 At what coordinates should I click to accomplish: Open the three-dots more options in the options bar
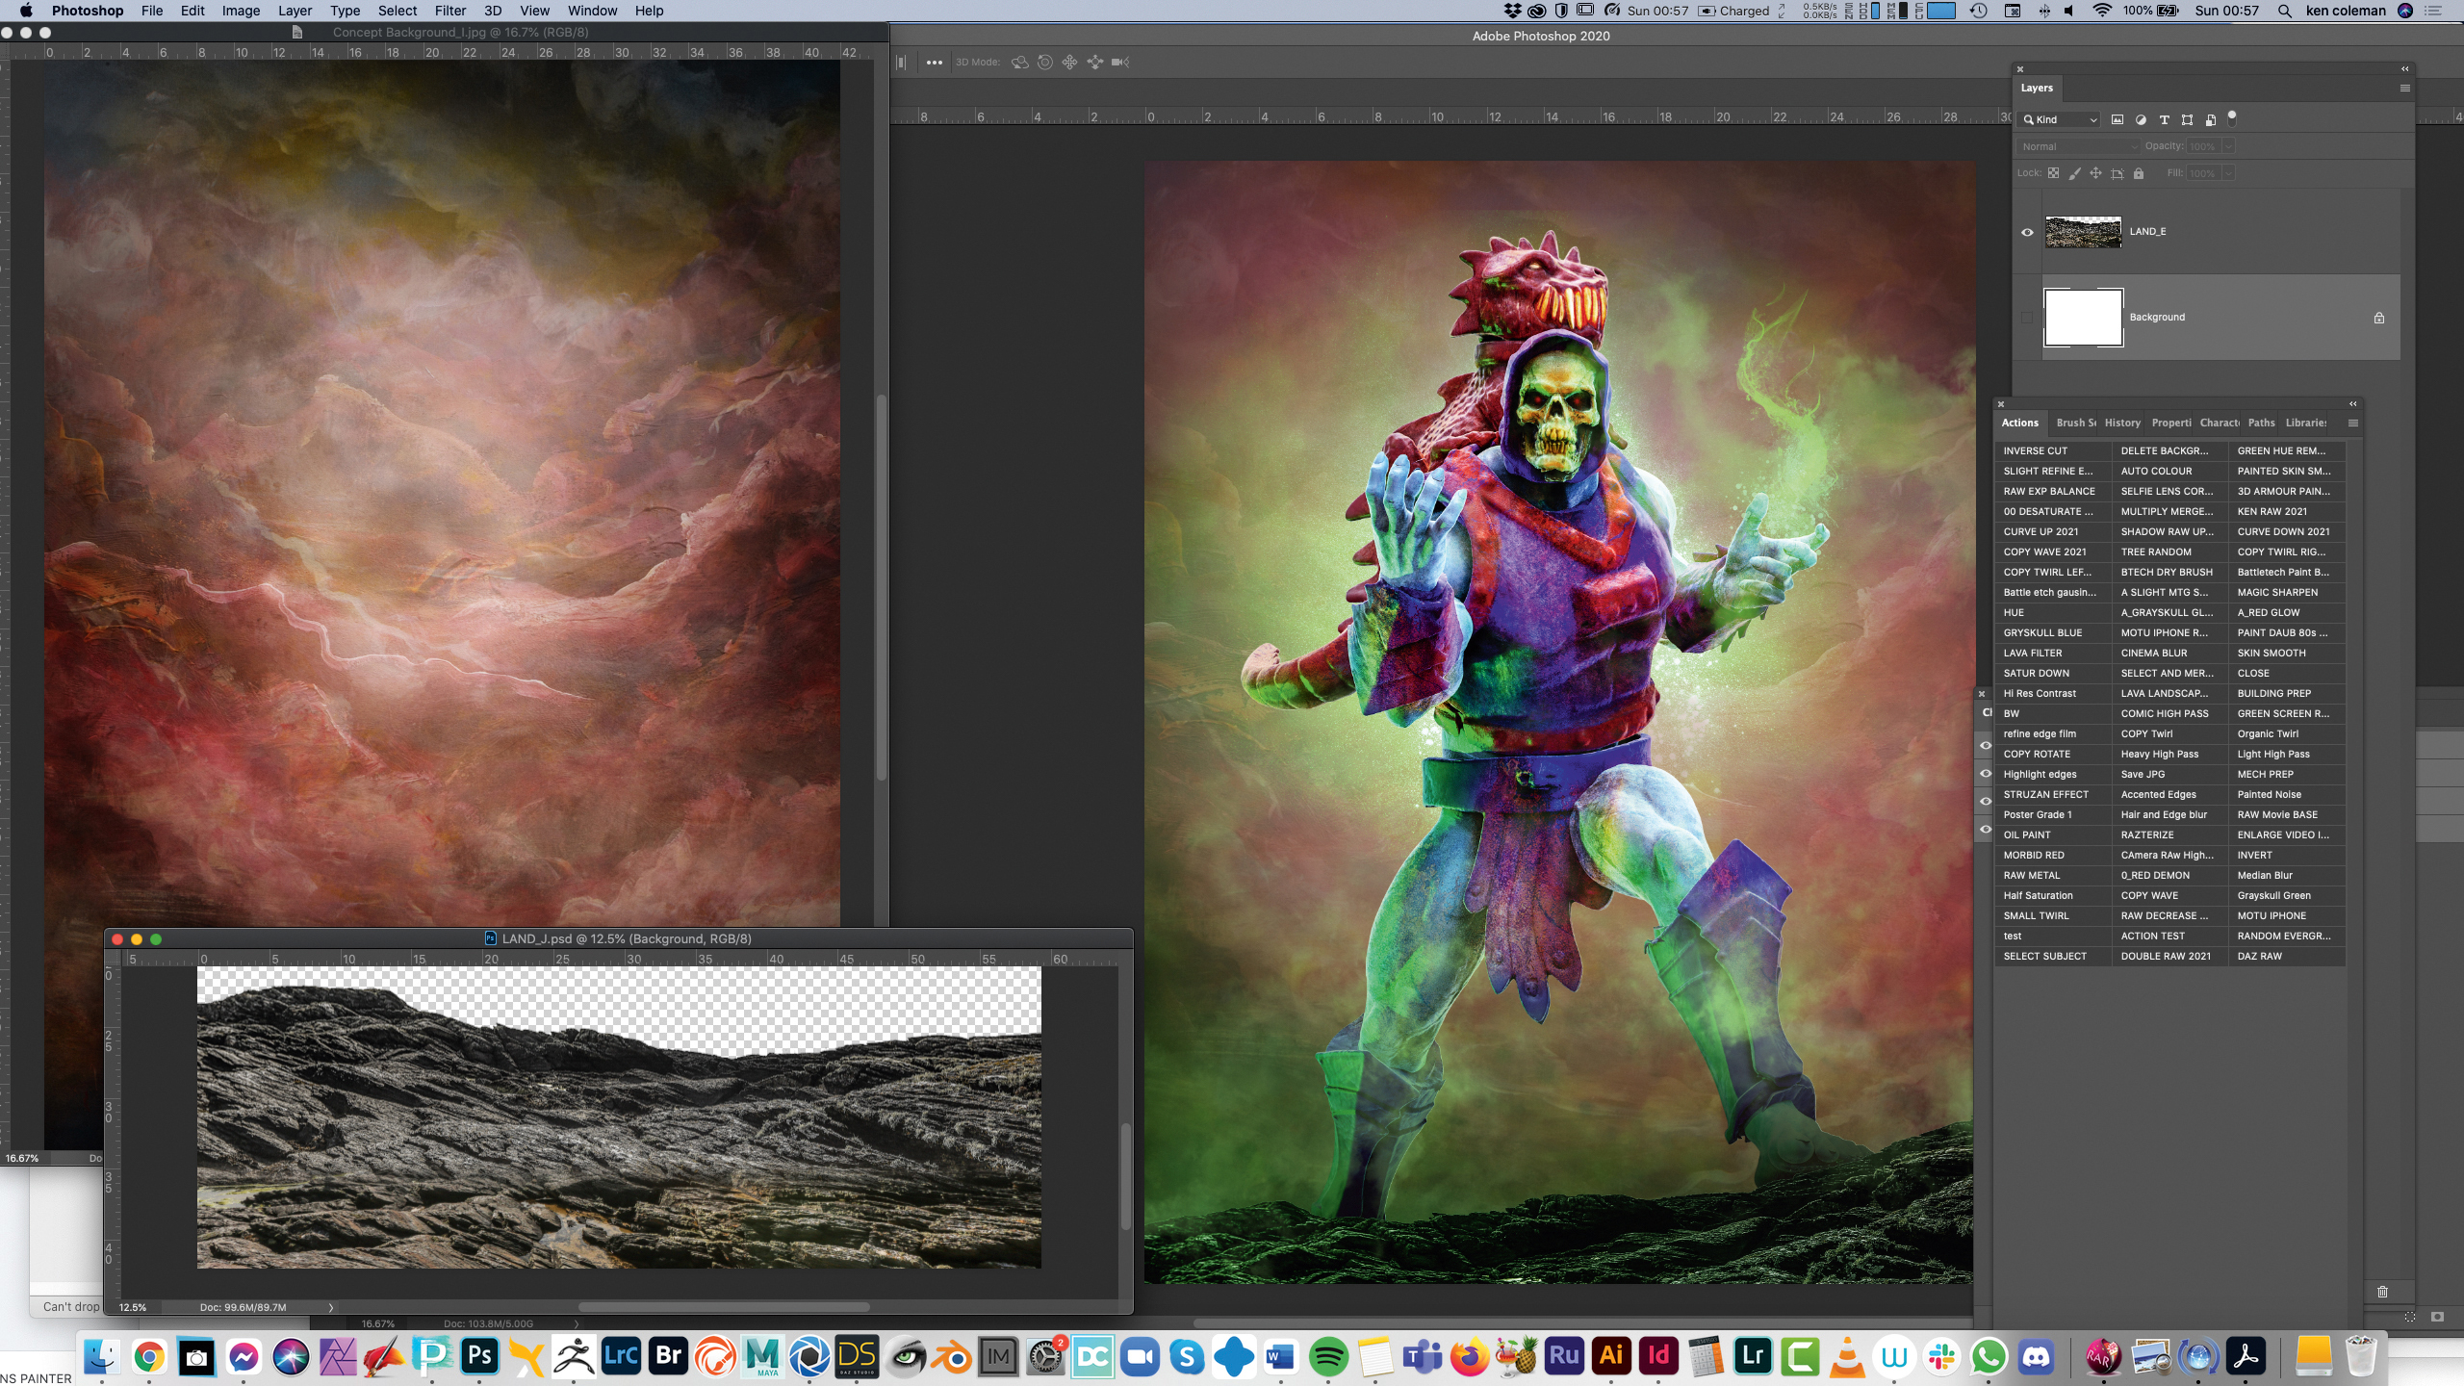point(934,63)
